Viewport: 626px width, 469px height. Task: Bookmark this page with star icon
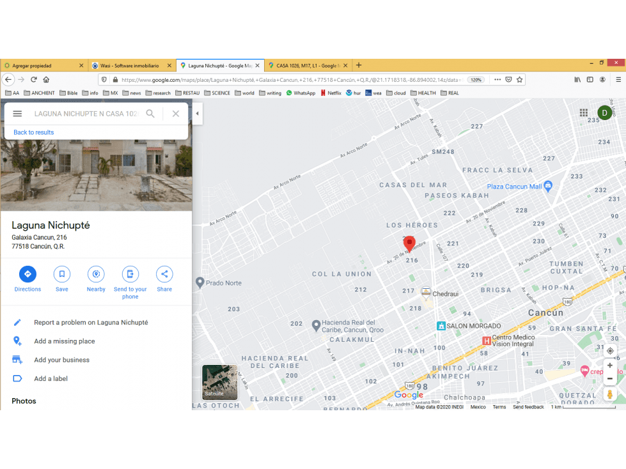[x=519, y=80]
